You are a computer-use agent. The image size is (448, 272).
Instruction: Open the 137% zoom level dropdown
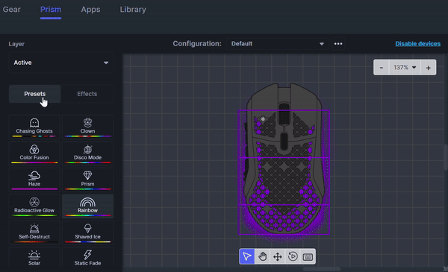pos(405,68)
